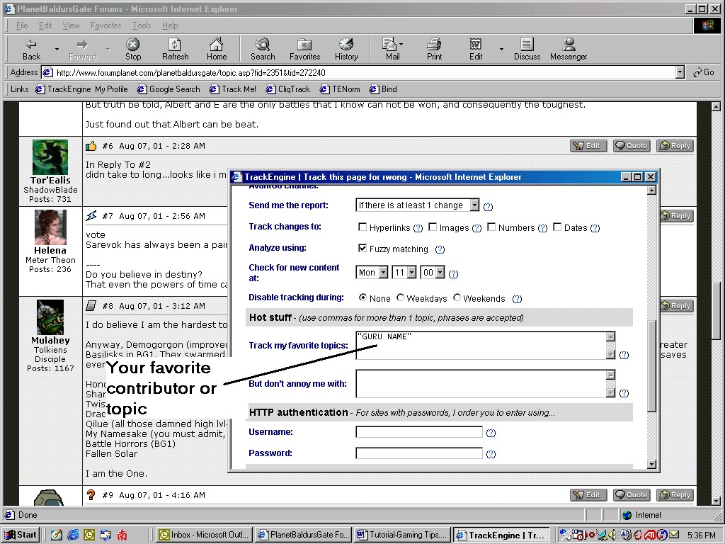Click Tor'Ealis avatar image
This screenshot has width=725, height=544.
[x=50, y=157]
